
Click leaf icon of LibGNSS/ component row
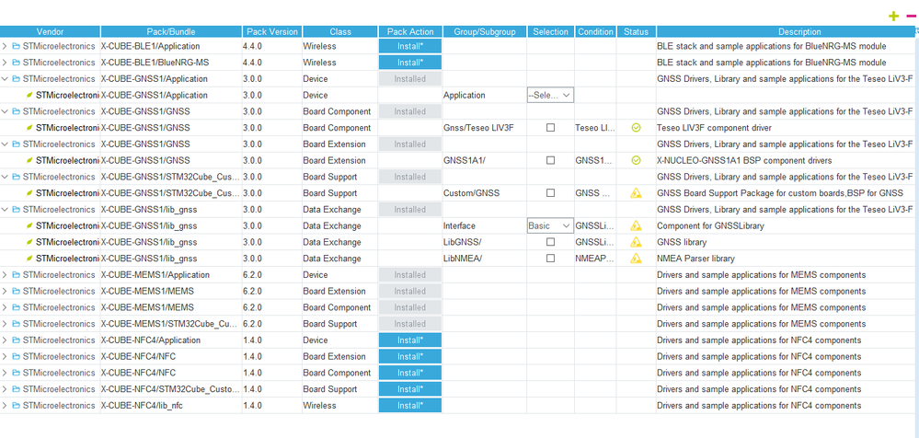pos(29,242)
